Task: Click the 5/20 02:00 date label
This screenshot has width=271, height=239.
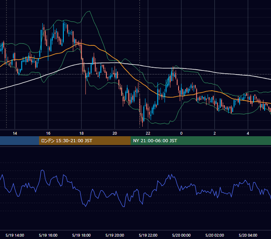Action: pos(215,235)
